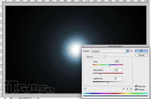Click the Hue slider track

click(x=108, y=65)
